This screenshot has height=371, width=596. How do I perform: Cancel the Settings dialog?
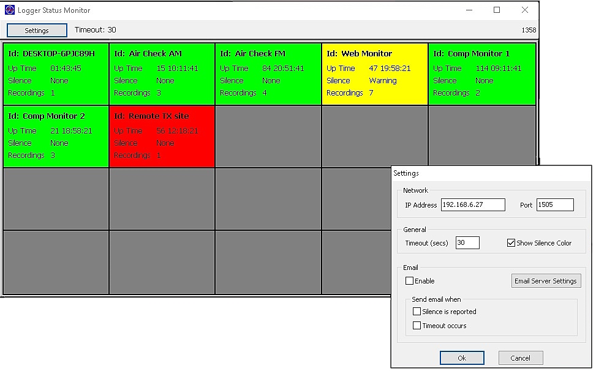pos(521,358)
